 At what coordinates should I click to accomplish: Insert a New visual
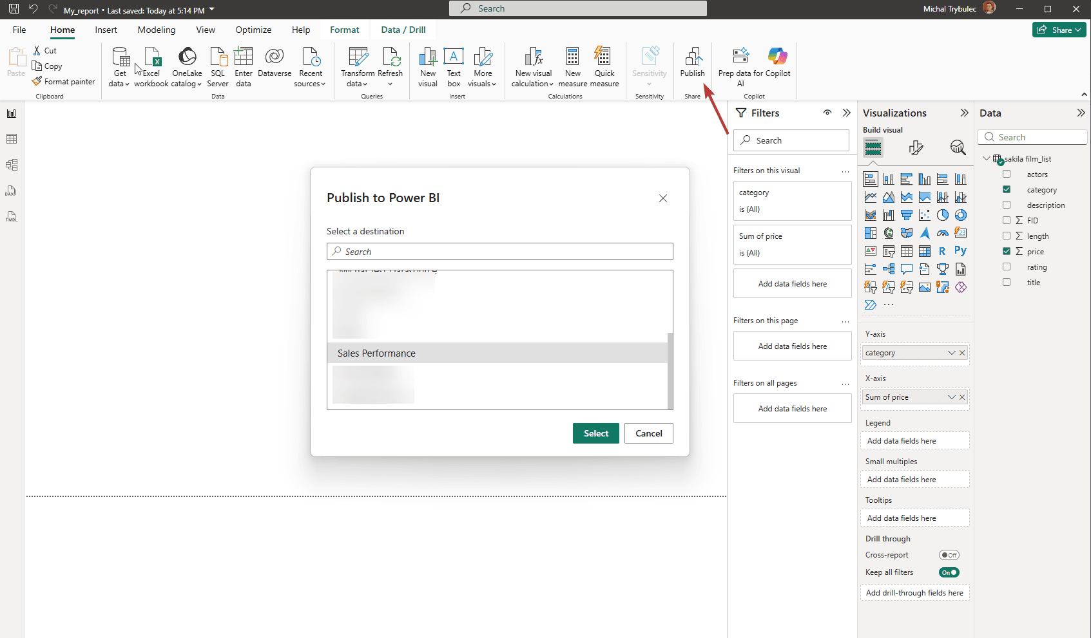pos(428,66)
